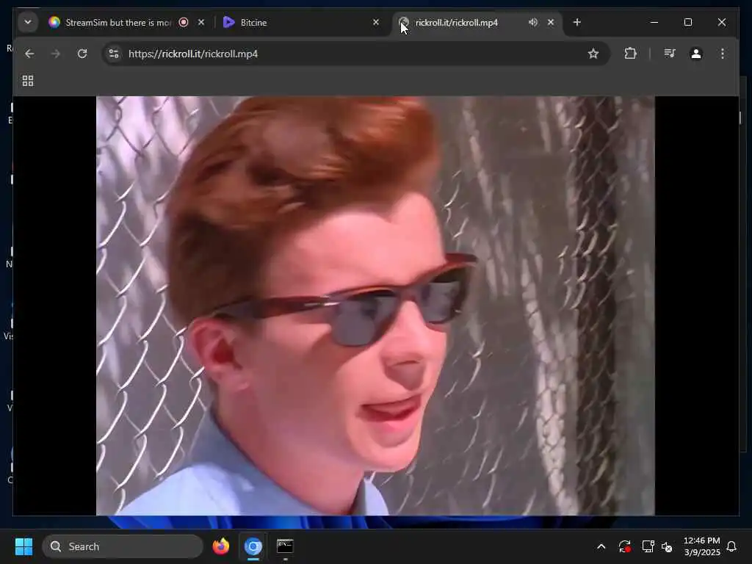Image resolution: width=752 pixels, height=564 pixels.
Task: Open a new browser tab
Action: click(x=577, y=22)
